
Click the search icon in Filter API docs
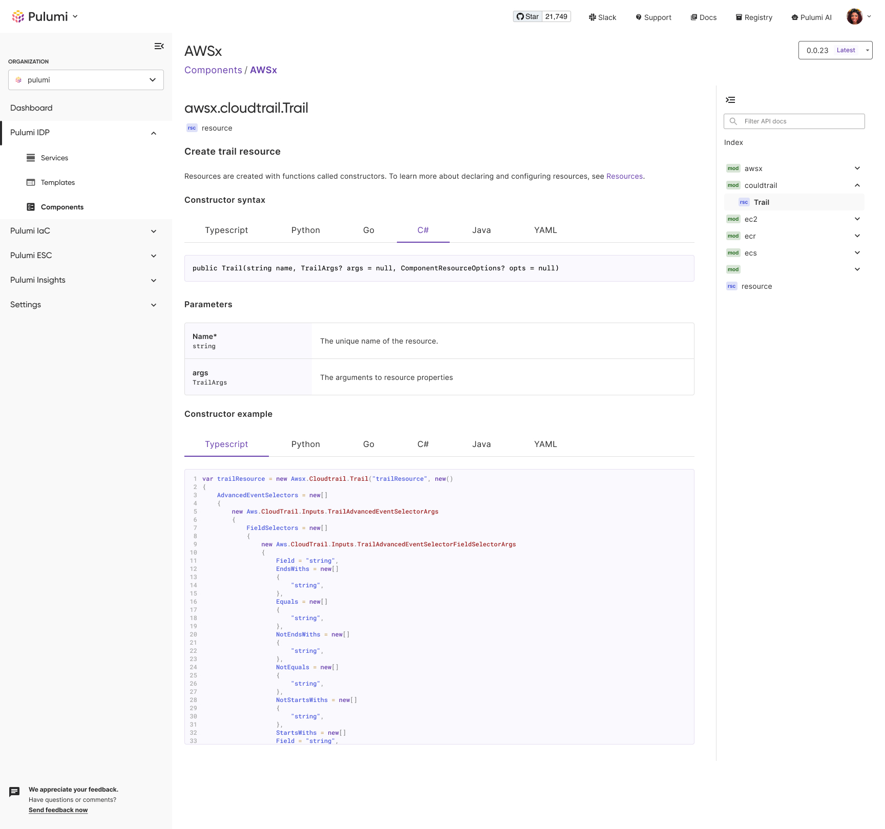coord(733,121)
